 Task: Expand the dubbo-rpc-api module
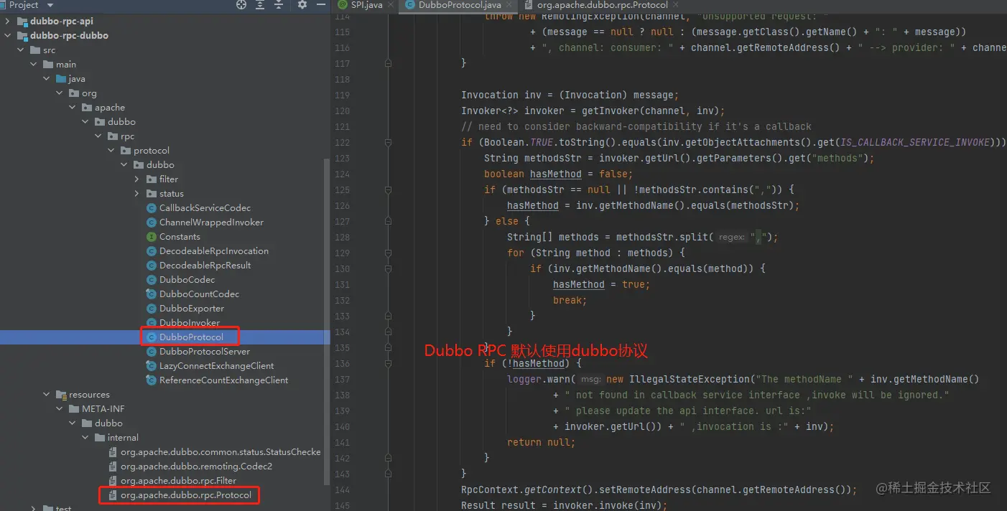(8, 22)
